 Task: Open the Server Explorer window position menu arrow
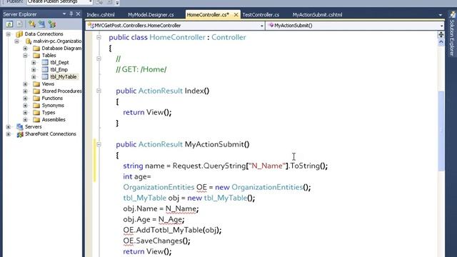[64, 14]
